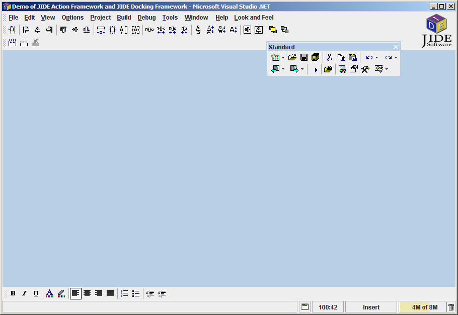Click the Center Horizontally icon

(x=248, y=30)
